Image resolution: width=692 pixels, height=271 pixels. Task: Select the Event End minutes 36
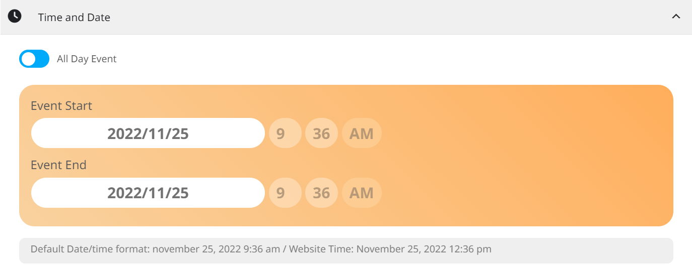321,193
